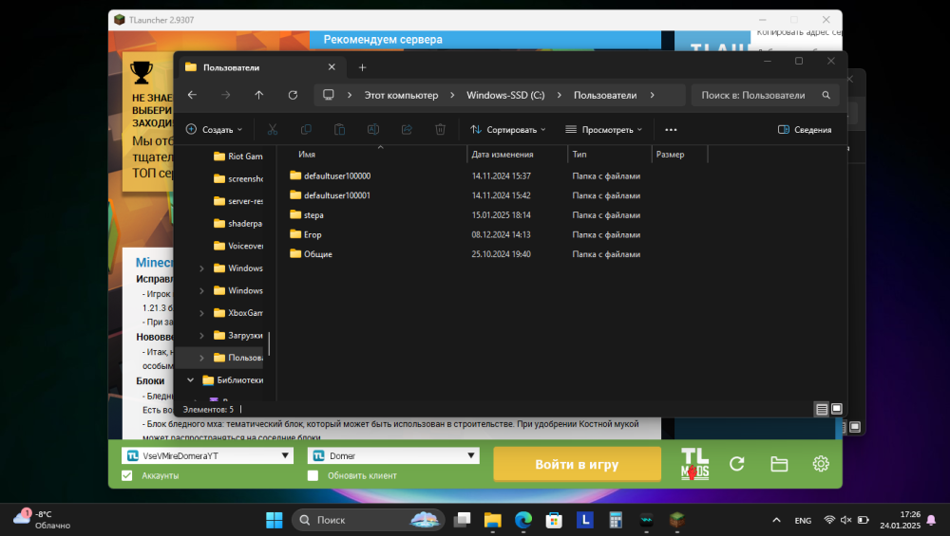Click taskbar Поиск search box
Image resolution: width=950 pixels, height=536 pixels.
tap(368, 520)
